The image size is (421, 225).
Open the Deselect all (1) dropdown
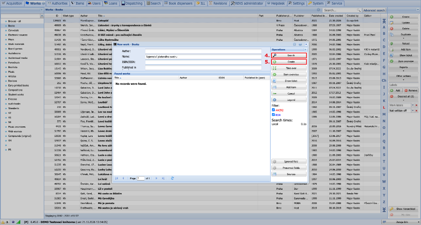click(x=404, y=97)
